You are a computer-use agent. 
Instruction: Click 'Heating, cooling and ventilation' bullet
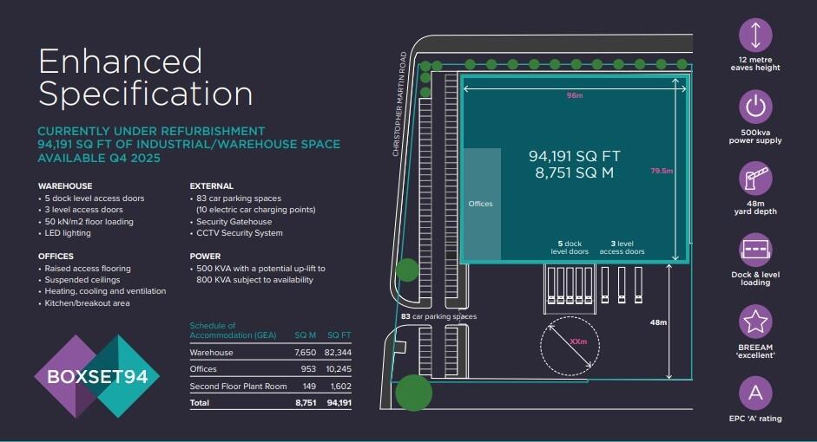102,291
